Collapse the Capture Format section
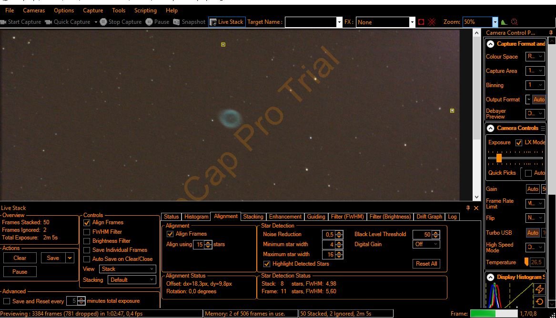The width and height of the screenshot is (556, 318). (490, 44)
